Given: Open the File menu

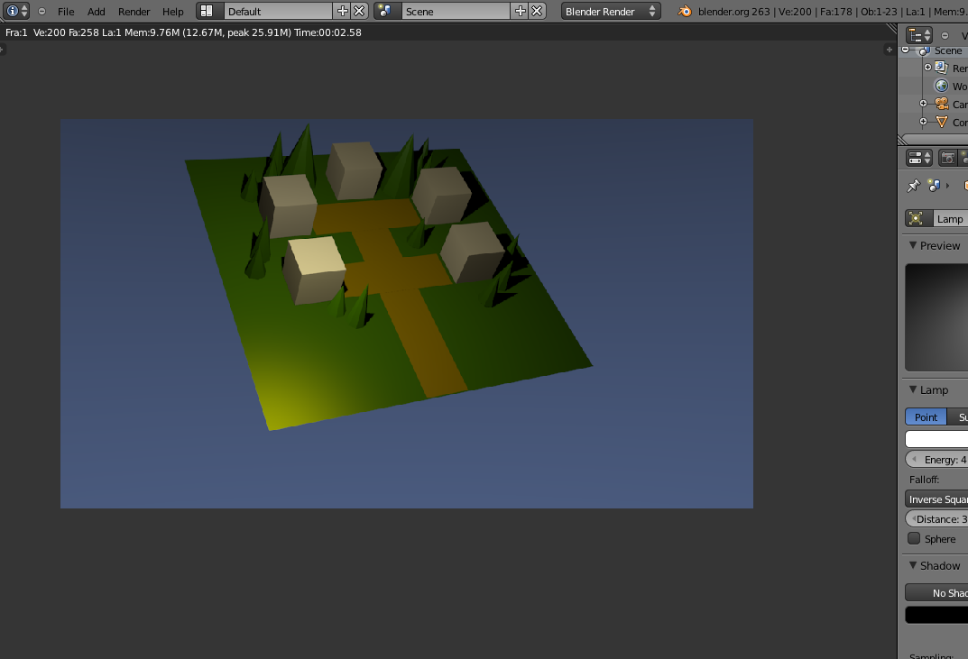Looking at the screenshot, I should [x=66, y=11].
